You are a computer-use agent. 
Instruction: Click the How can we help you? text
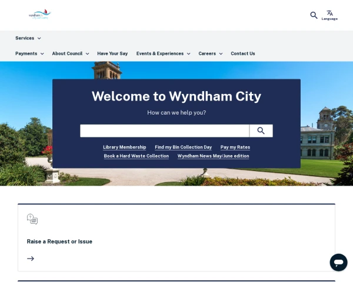176,113
